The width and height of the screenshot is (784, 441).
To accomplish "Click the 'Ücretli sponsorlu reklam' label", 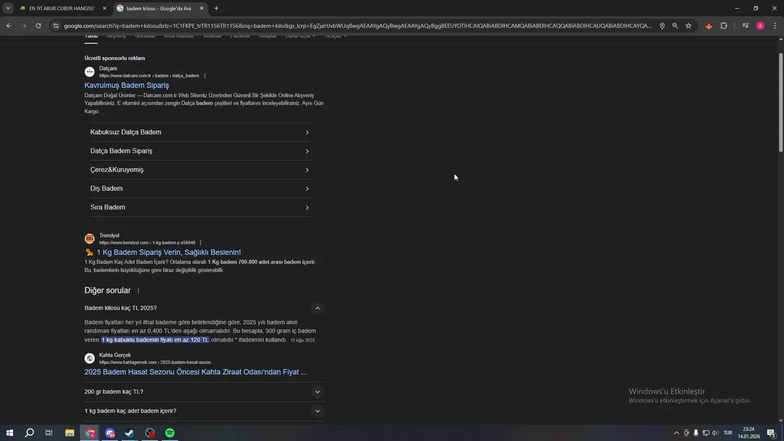I will point(115,58).
